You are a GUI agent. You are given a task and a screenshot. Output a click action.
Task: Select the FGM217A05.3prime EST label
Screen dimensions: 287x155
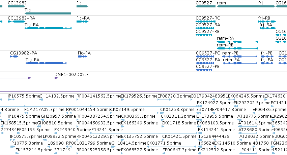pos(44,110)
